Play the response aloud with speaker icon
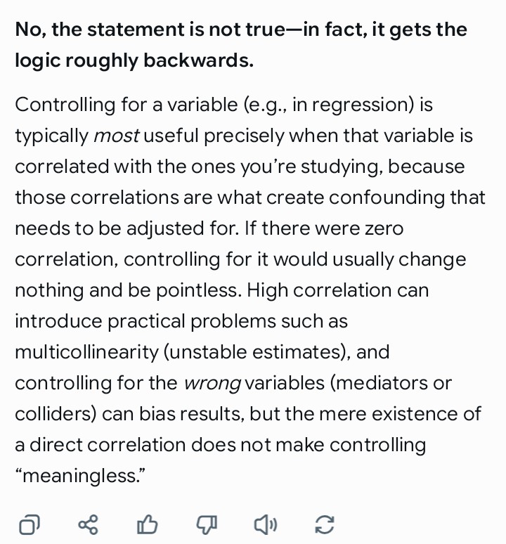 [266, 524]
